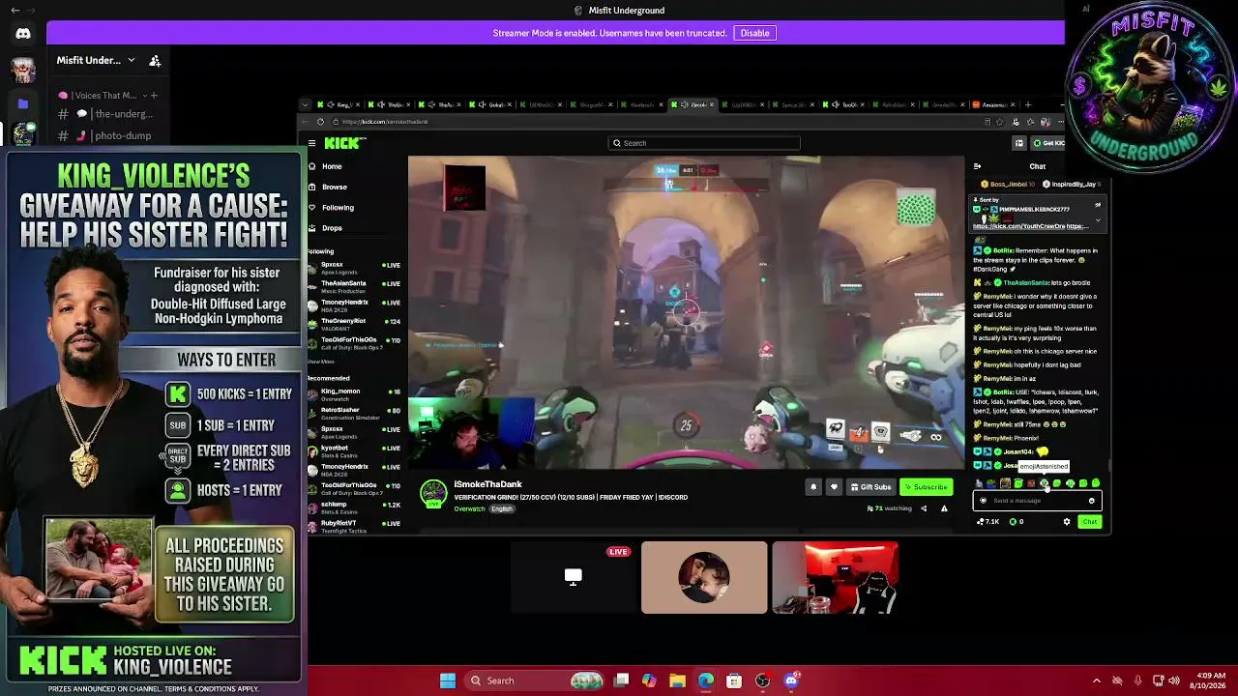Report the stream via warning icon
This screenshot has width=1238, height=696.
(944, 508)
